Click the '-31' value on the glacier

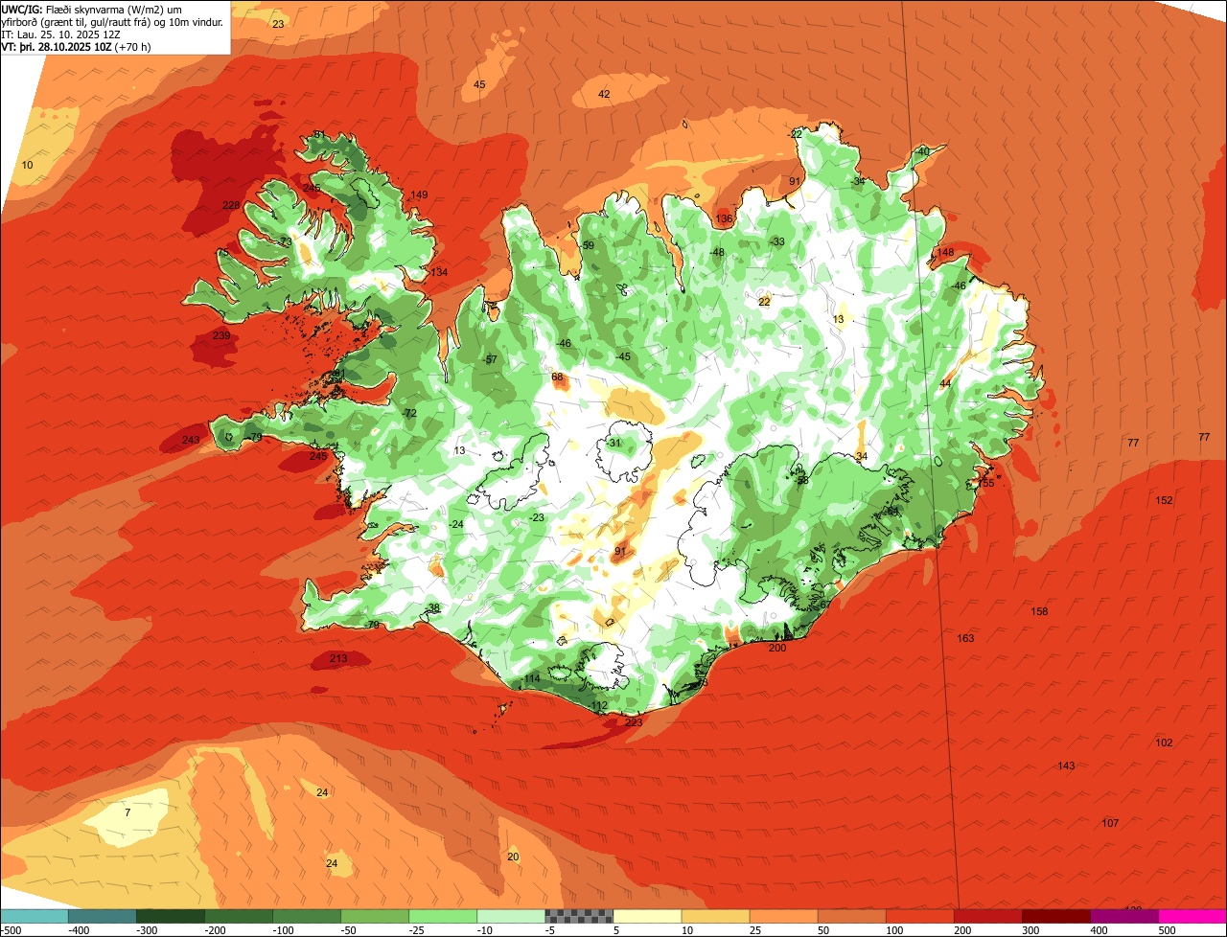click(x=613, y=443)
